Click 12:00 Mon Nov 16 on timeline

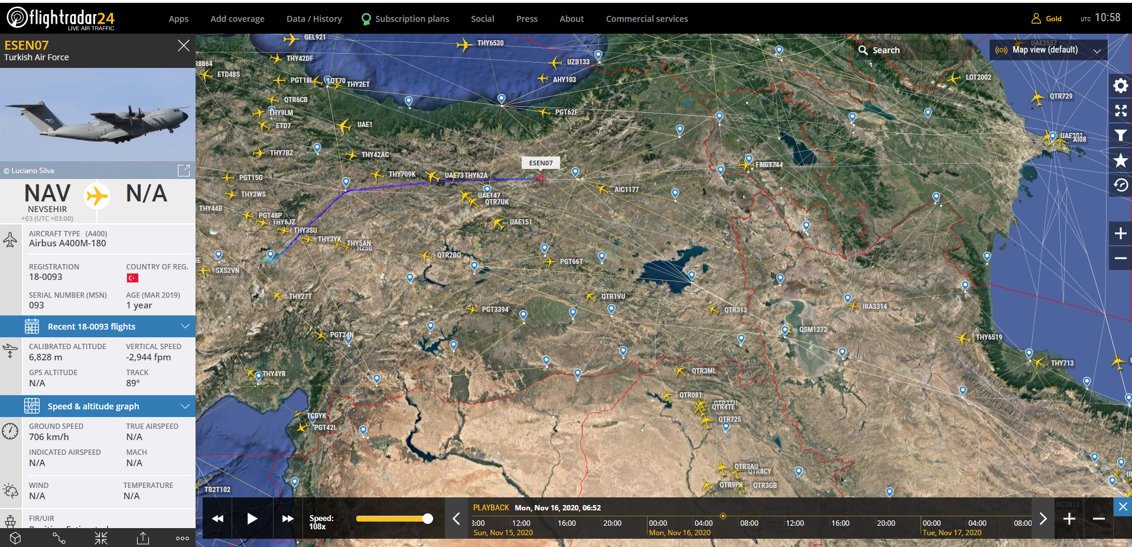[795, 523]
